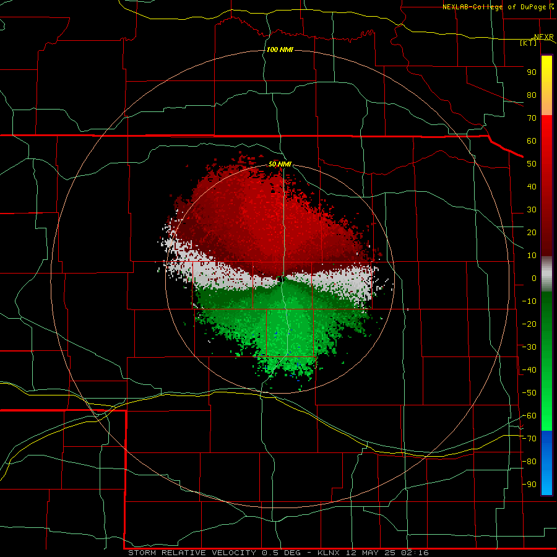Click the positive 40 scale label
Screen dimensions: 557x557
click(x=532, y=187)
